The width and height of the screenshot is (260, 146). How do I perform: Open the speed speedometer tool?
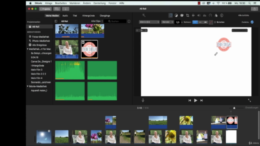(210, 15)
